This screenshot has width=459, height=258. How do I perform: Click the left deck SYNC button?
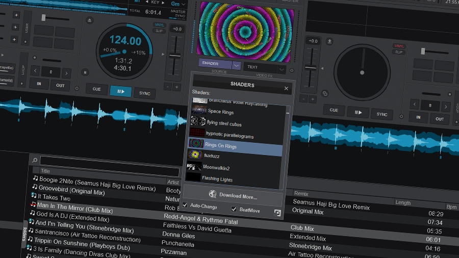[x=145, y=93]
